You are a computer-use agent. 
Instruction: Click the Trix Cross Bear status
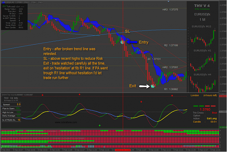point(205,113)
